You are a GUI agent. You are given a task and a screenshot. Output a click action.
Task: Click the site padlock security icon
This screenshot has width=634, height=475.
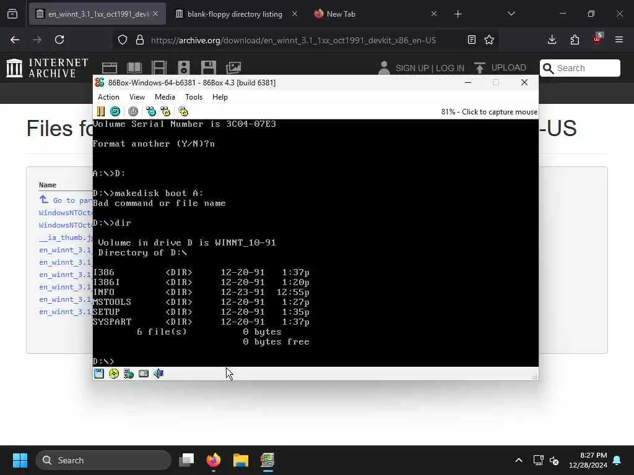pos(140,40)
